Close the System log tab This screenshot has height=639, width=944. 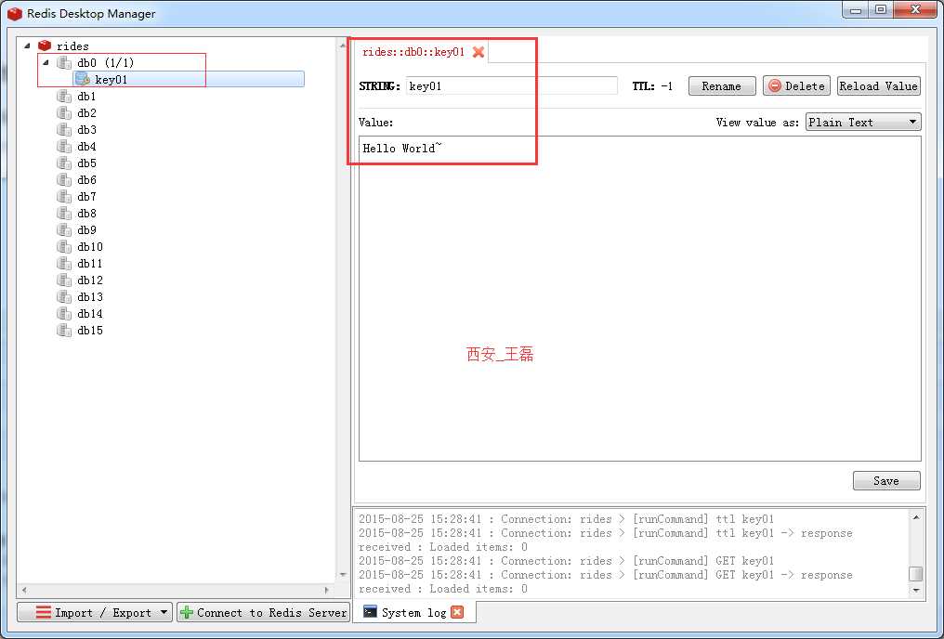point(457,612)
